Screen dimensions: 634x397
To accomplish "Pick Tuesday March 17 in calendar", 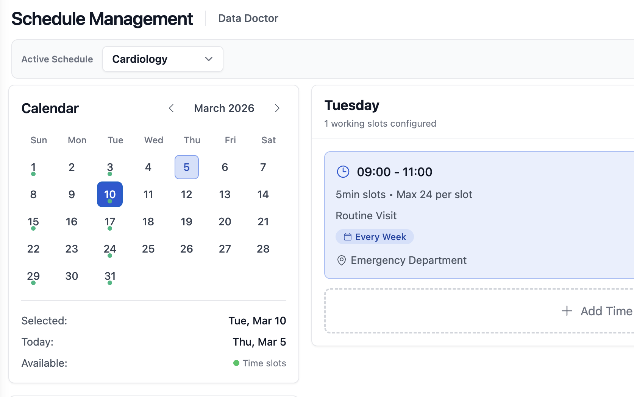I will 110,222.
